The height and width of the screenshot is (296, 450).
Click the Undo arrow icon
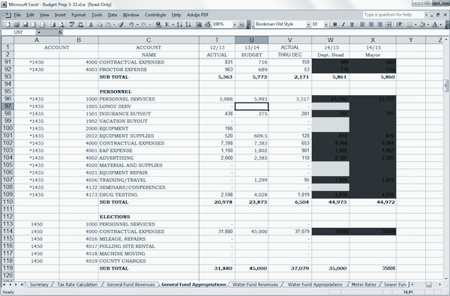pyautogui.click(x=131, y=25)
